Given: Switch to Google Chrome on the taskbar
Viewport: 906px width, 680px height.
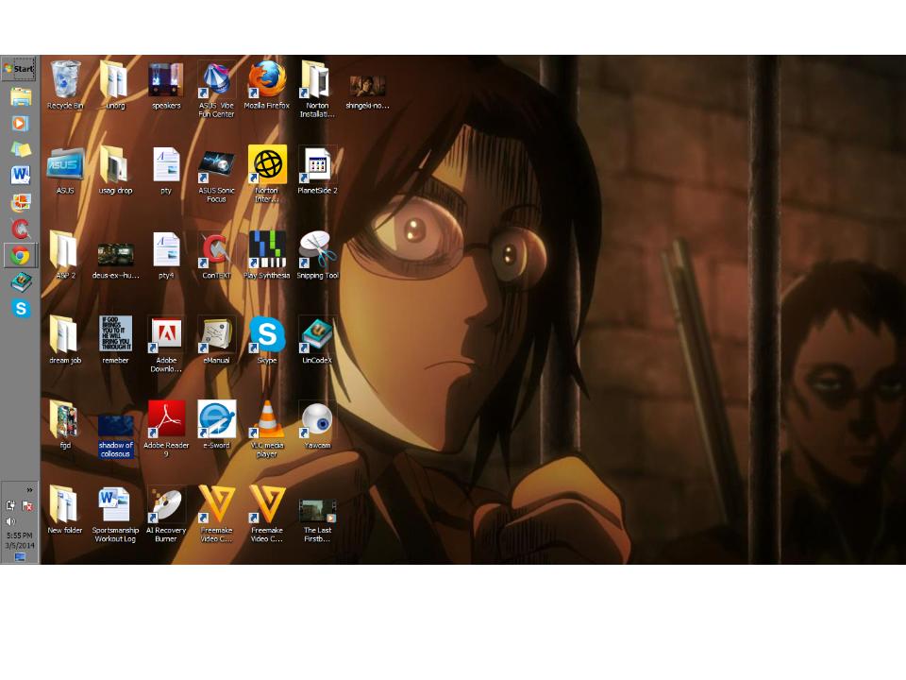Looking at the screenshot, I should [20, 256].
